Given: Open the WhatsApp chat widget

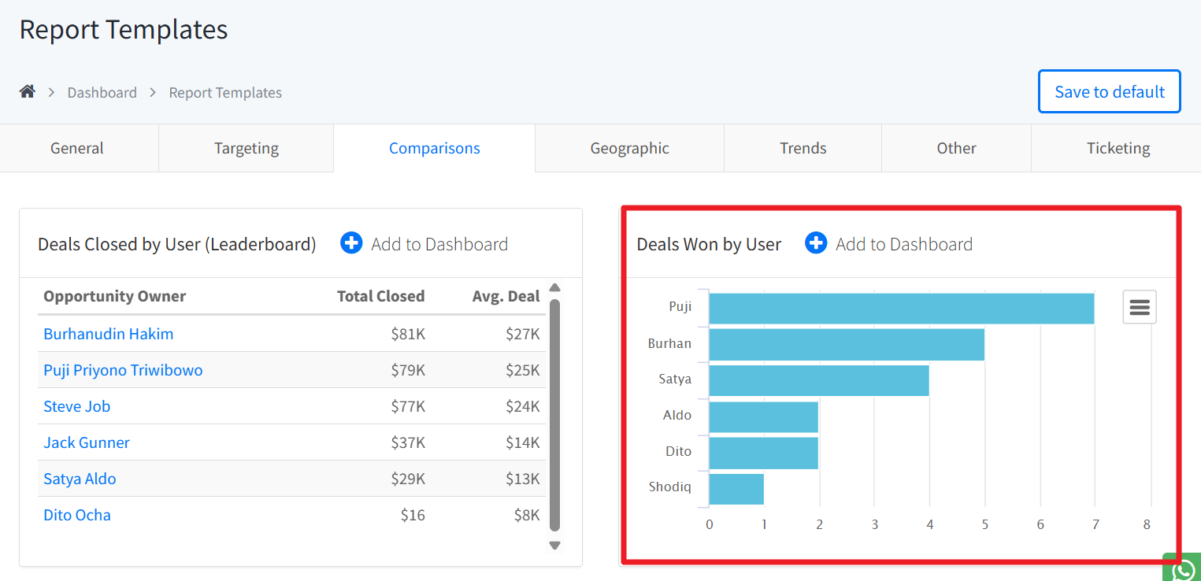Looking at the screenshot, I should coord(1183,569).
